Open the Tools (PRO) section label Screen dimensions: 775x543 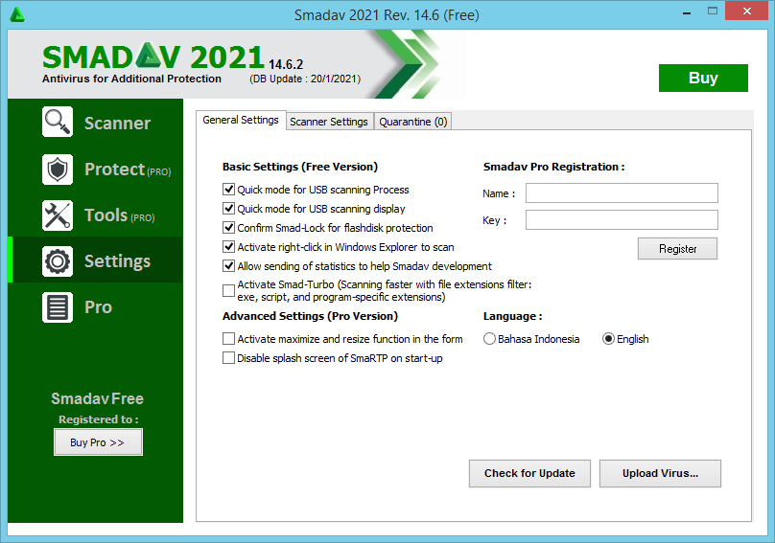tap(120, 215)
